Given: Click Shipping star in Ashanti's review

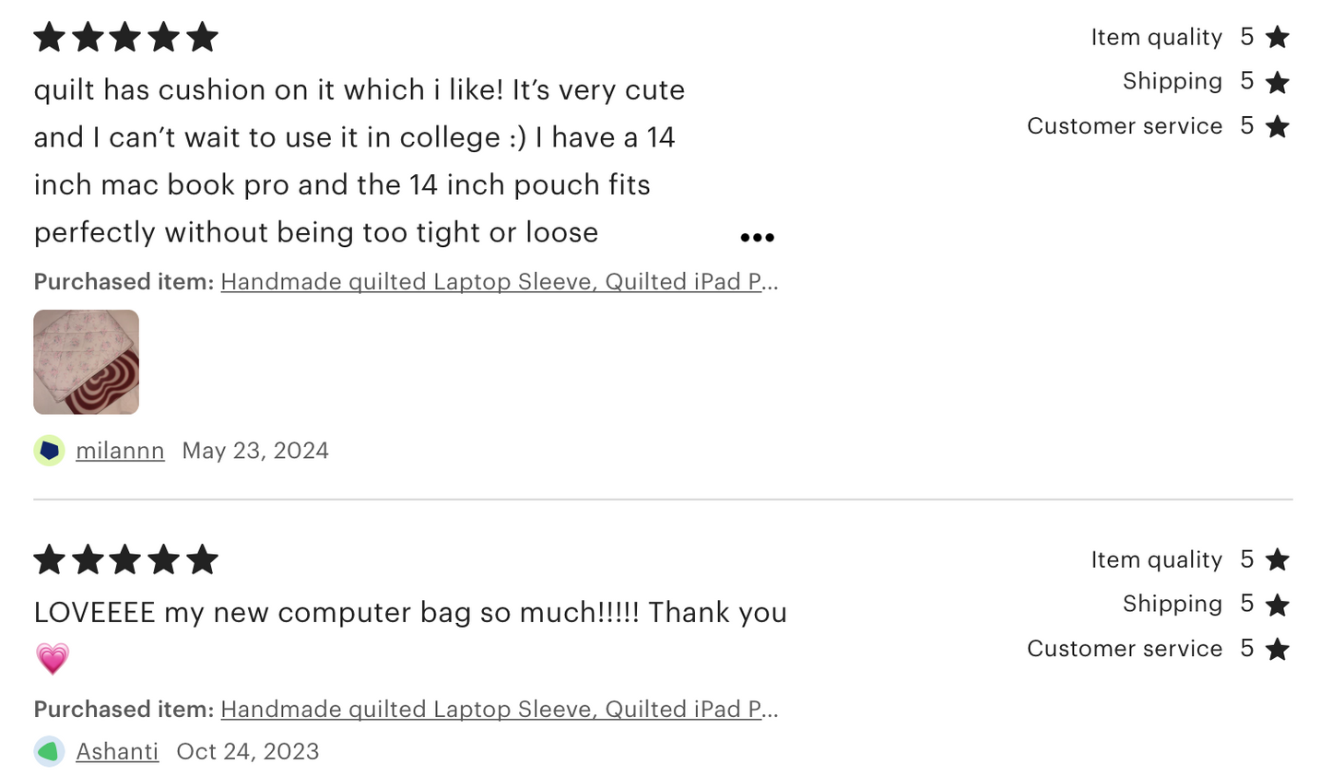Looking at the screenshot, I should [1277, 605].
